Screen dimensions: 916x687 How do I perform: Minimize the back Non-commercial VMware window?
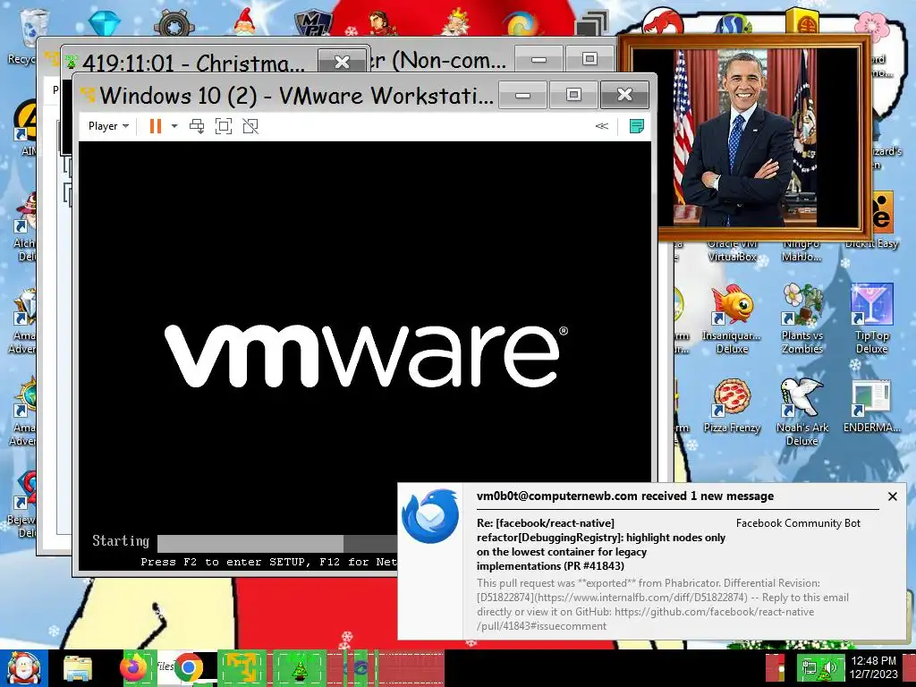point(539,59)
